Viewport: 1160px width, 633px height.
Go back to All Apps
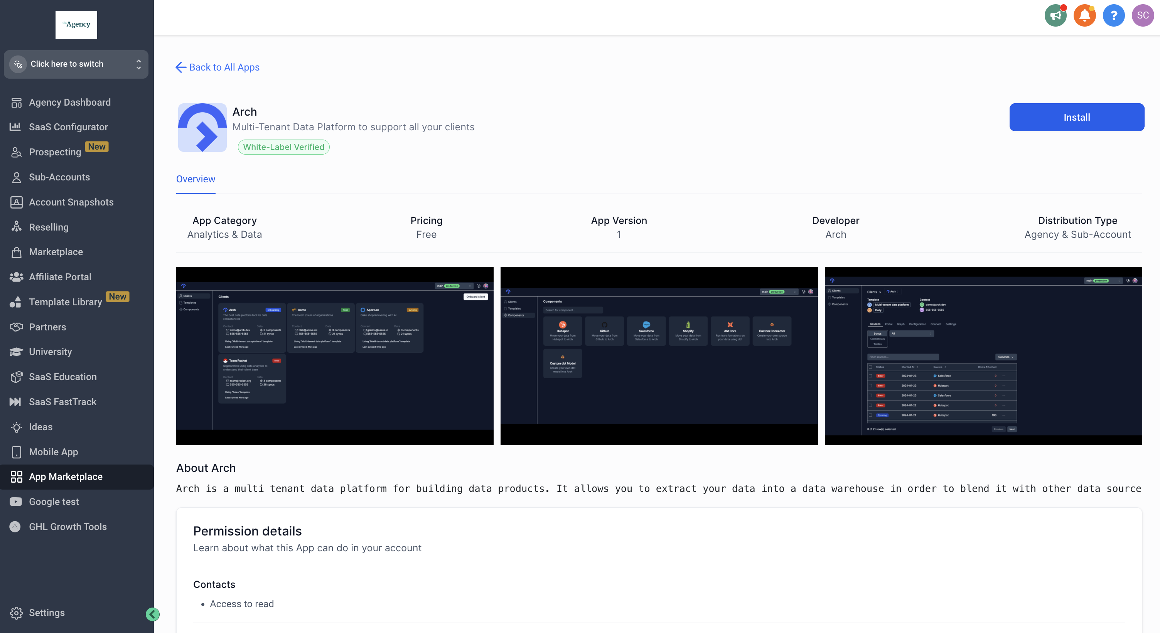point(217,67)
